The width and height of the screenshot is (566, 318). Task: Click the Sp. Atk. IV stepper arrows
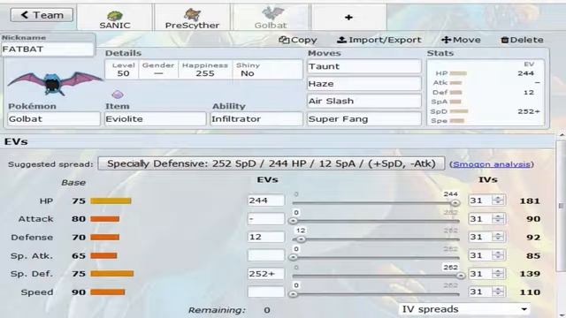coord(498,255)
